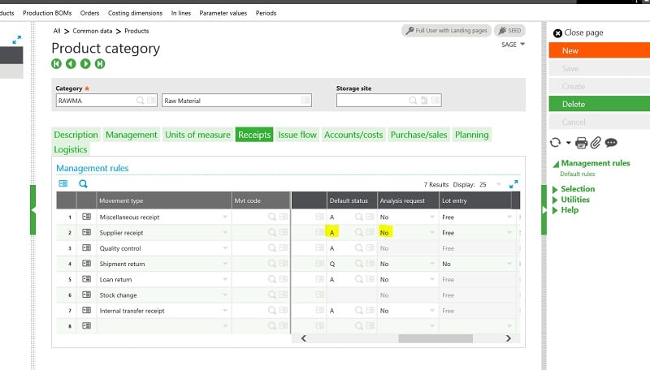650x370 pixels.
Task: Open row actions icon for Supplier receipt
Action: coord(86,233)
